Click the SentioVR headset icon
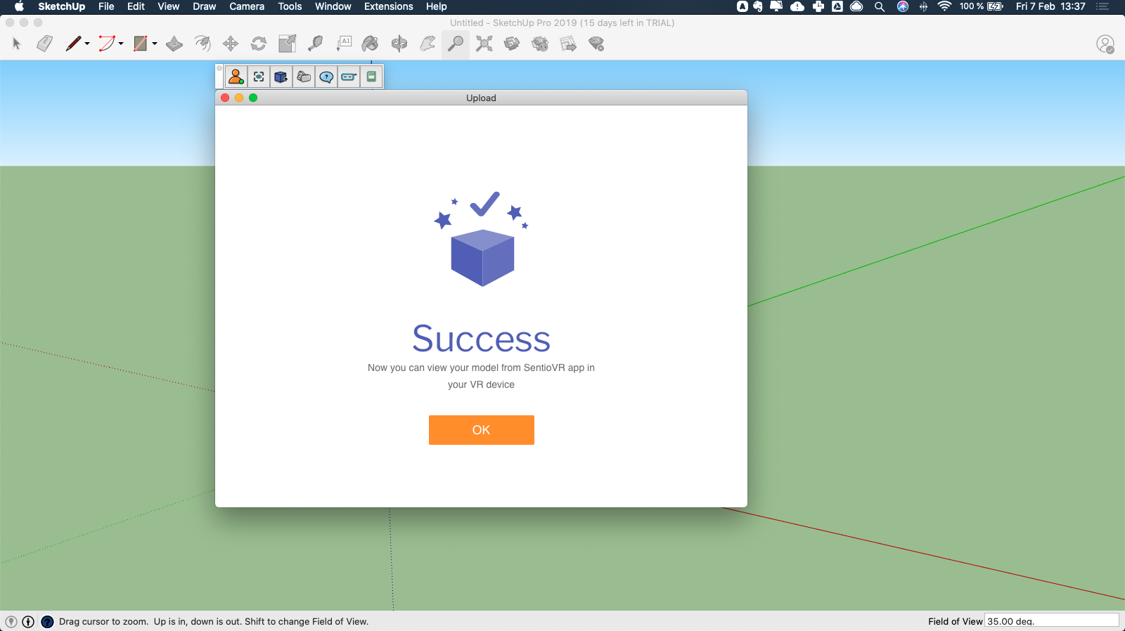1125x631 pixels. coord(304,77)
